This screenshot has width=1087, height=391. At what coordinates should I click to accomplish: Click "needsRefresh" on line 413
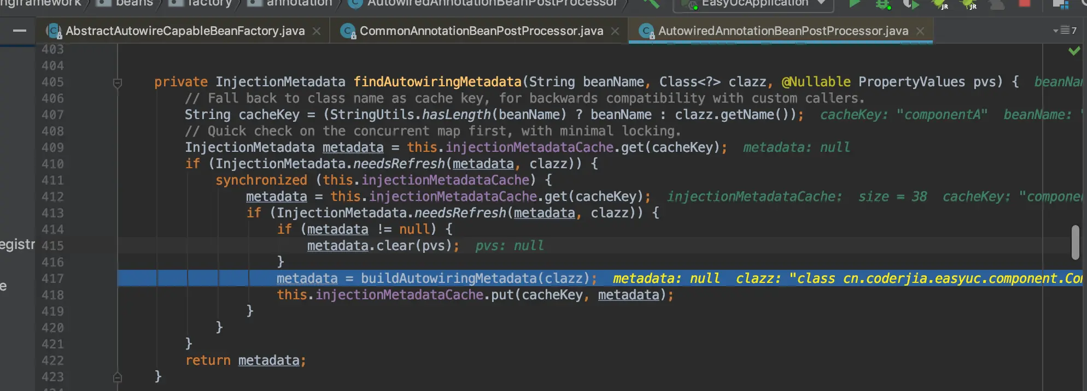tap(460, 213)
